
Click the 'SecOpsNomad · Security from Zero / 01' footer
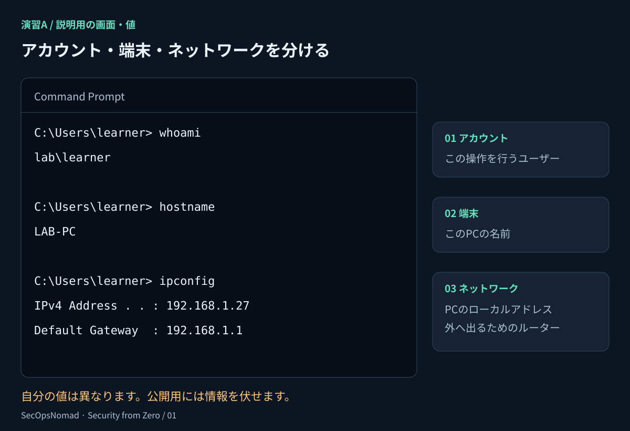tap(99, 416)
